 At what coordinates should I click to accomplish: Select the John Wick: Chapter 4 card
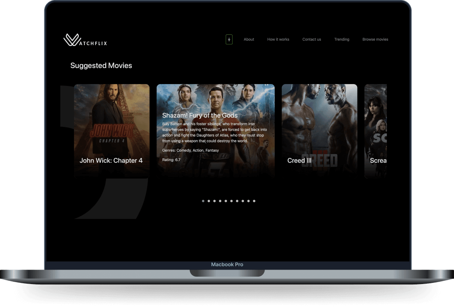pyautogui.click(x=112, y=131)
